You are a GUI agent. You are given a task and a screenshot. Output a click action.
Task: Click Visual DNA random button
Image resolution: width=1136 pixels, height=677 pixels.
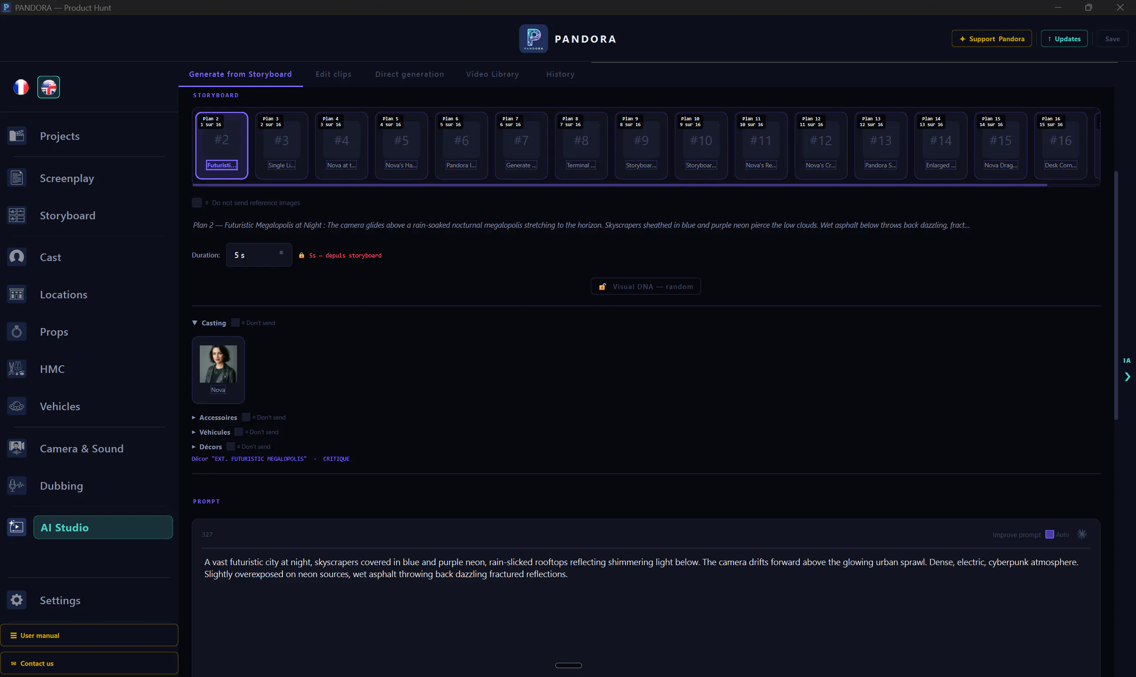pyautogui.click(x=646, y=286)
